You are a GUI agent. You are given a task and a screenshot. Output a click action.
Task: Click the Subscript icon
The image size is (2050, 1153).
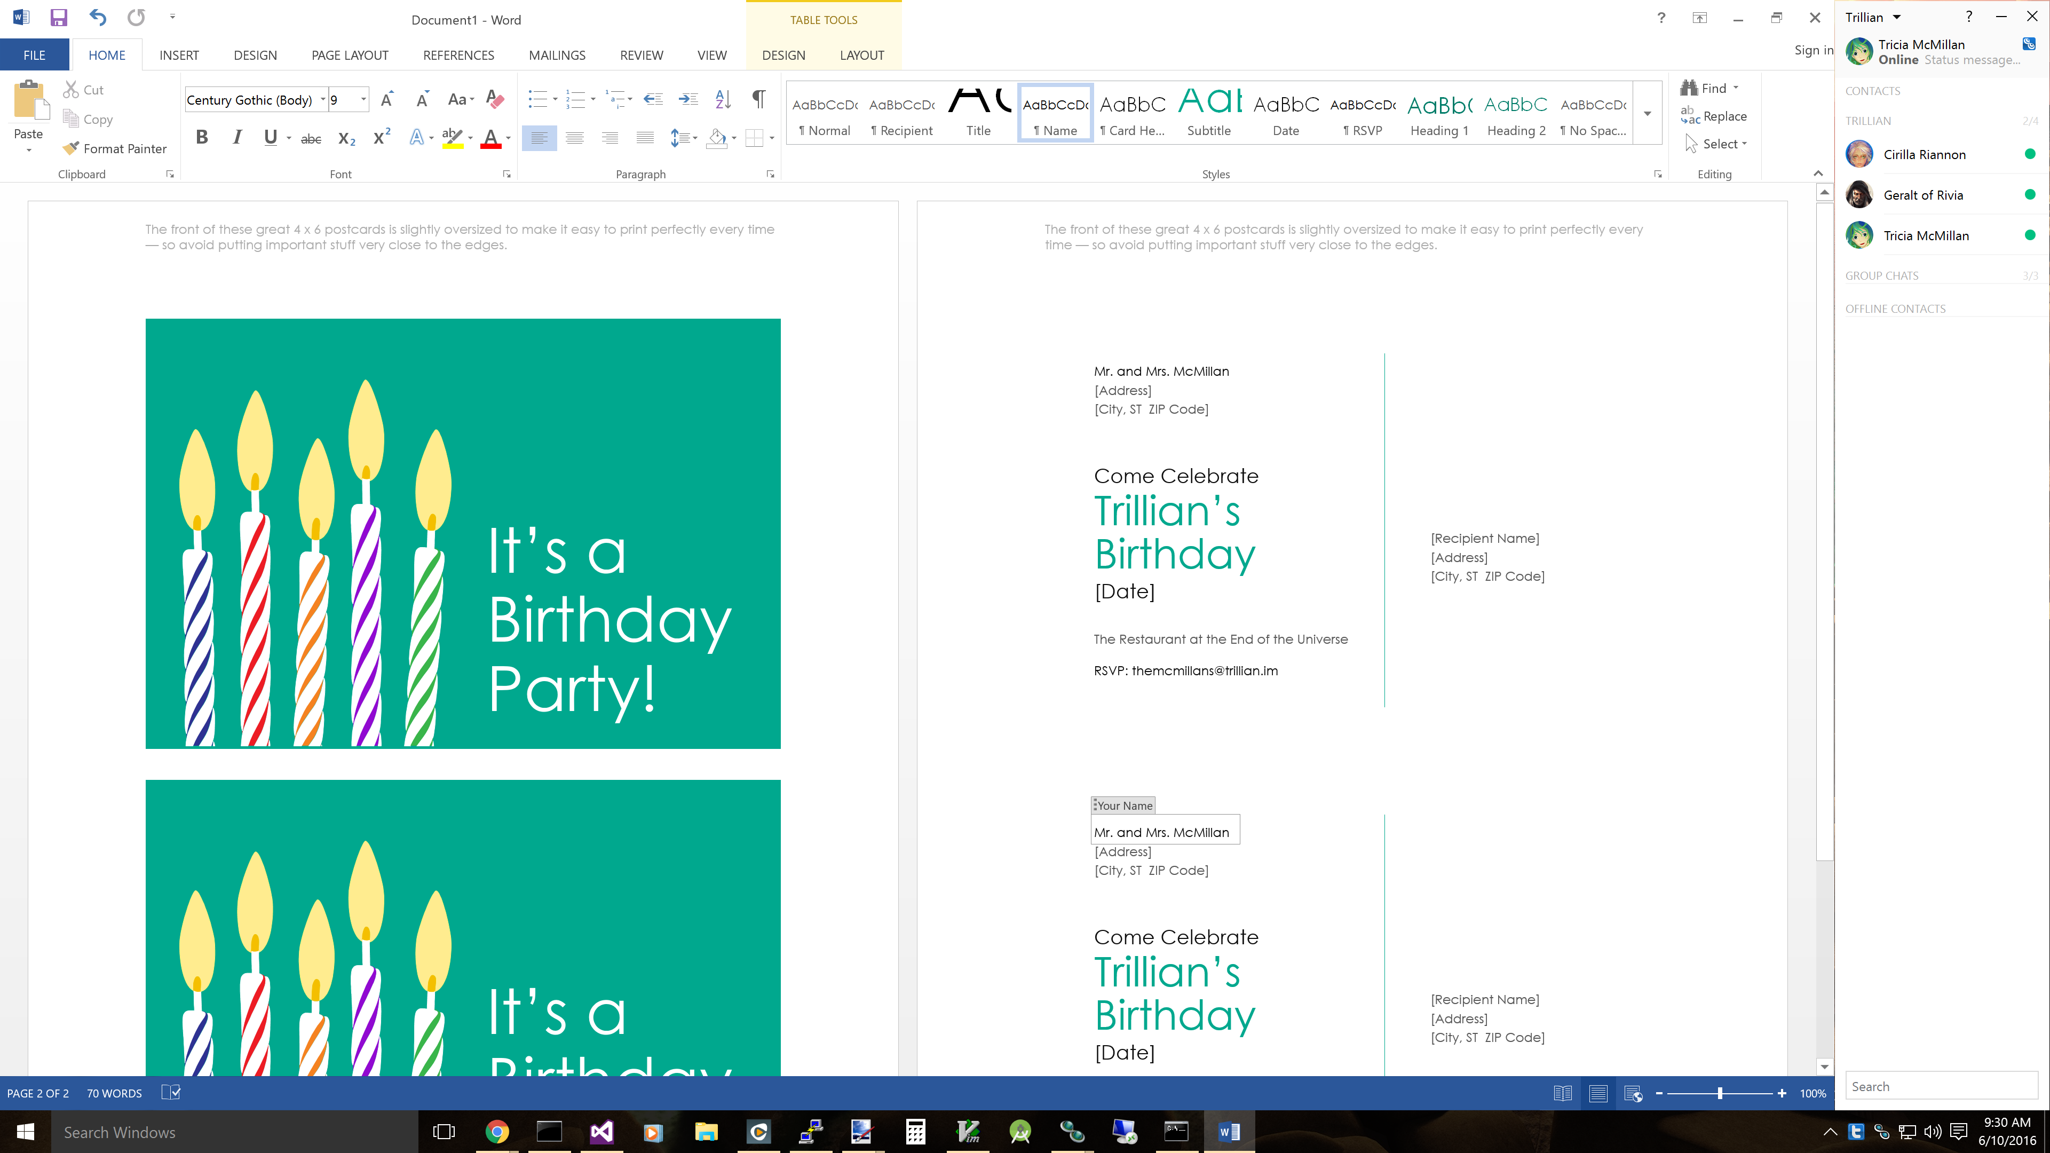pyautogui.click(x=346, y=138)
